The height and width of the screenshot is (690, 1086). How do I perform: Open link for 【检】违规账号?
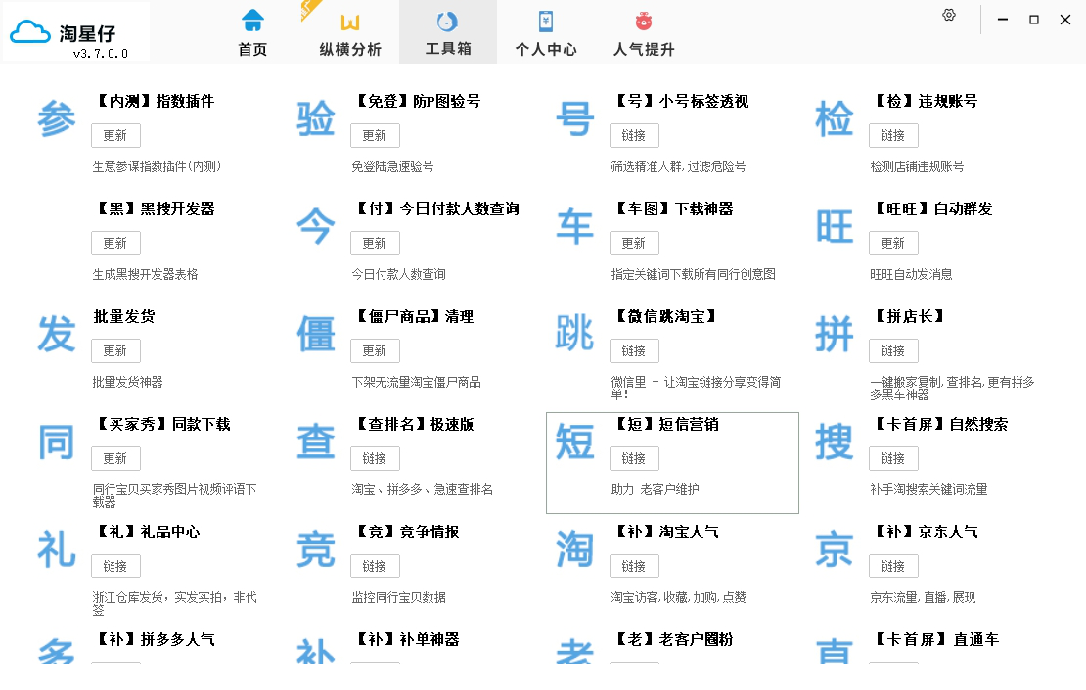pos(893,136)
